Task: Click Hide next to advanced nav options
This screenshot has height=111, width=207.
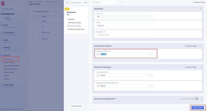Action: click(x=22, y=109)
